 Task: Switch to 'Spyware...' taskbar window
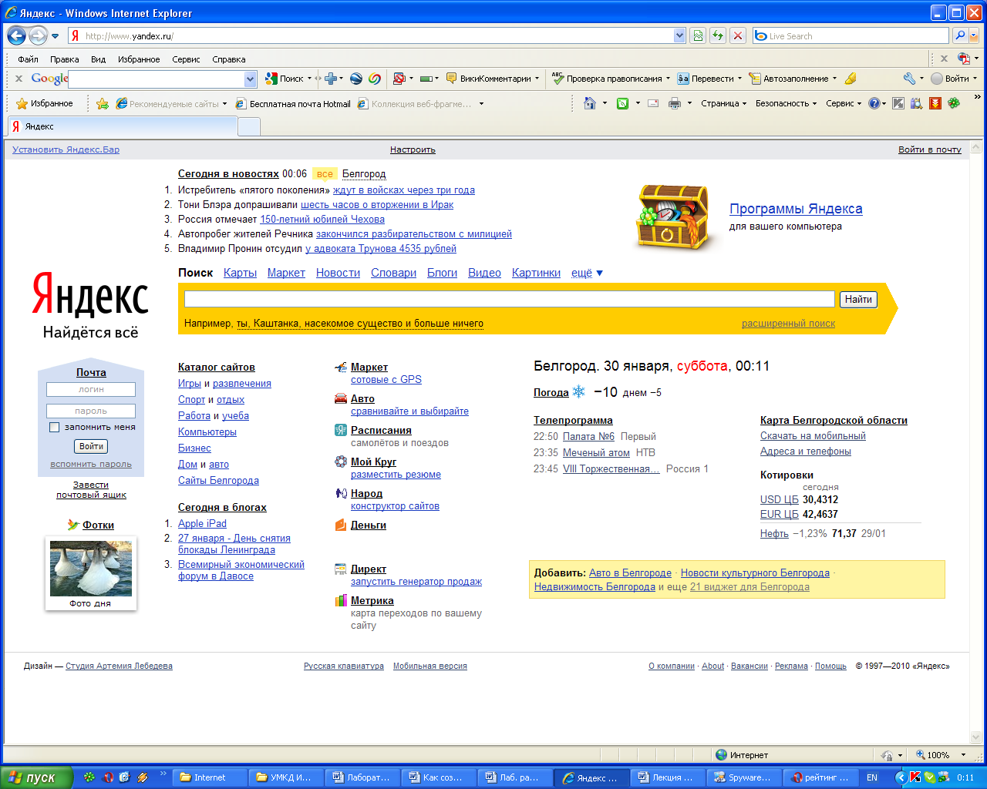pos(745,777)
